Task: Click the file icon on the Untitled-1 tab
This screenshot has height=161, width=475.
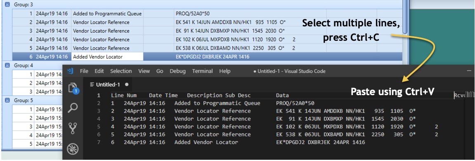Action: (x=92, y=84)
